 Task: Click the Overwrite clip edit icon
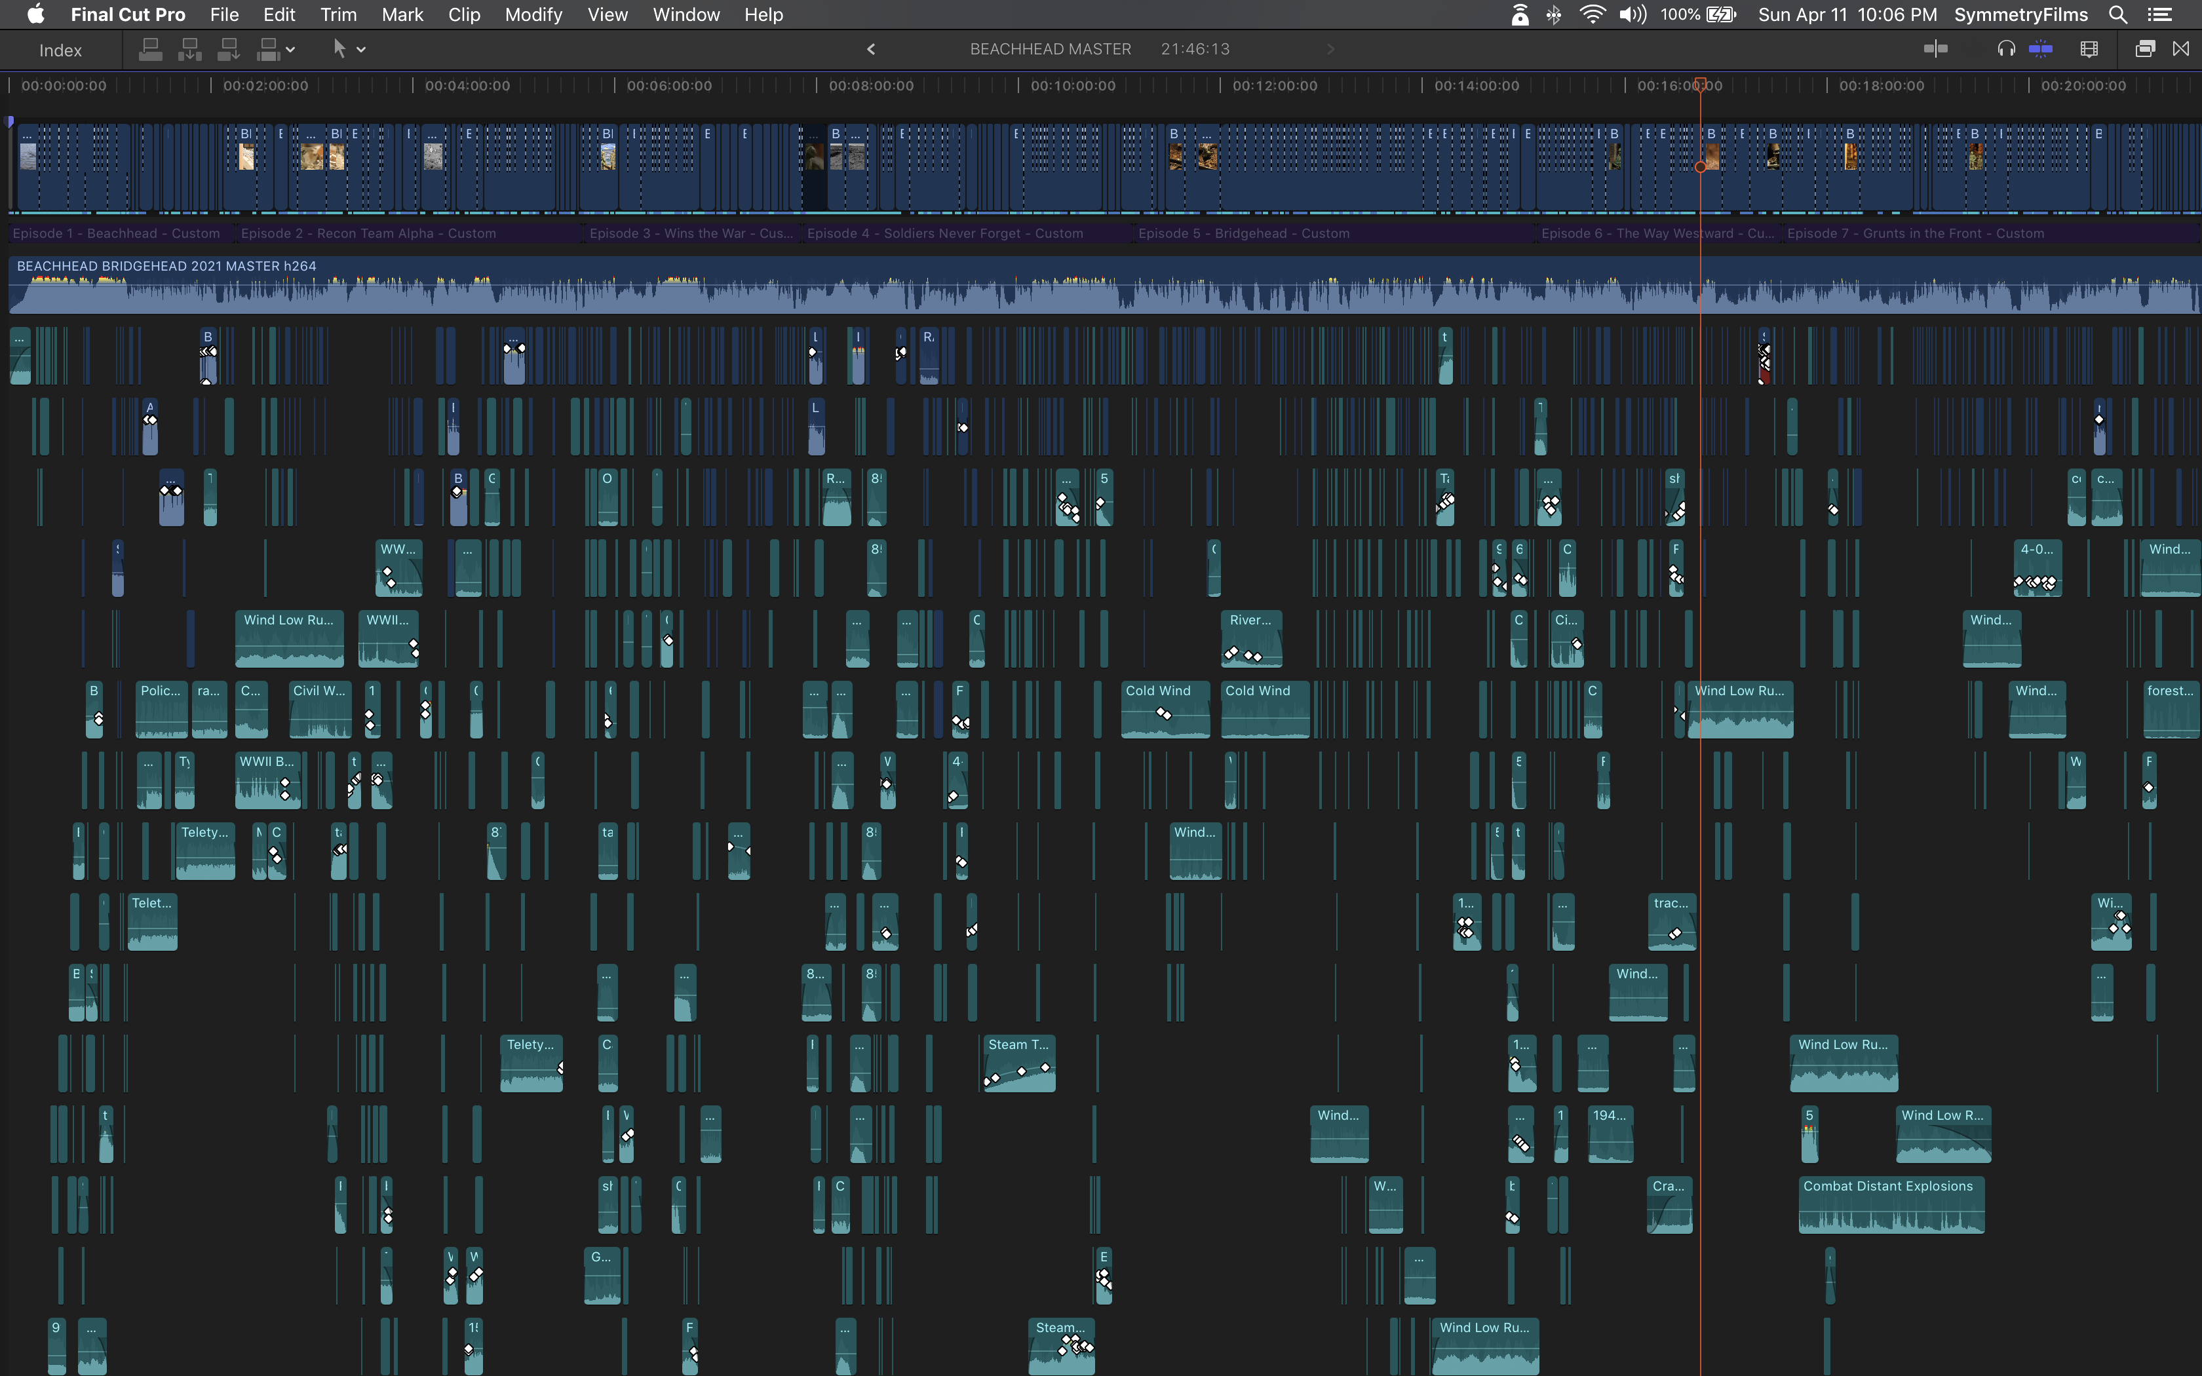coord(267,49)
